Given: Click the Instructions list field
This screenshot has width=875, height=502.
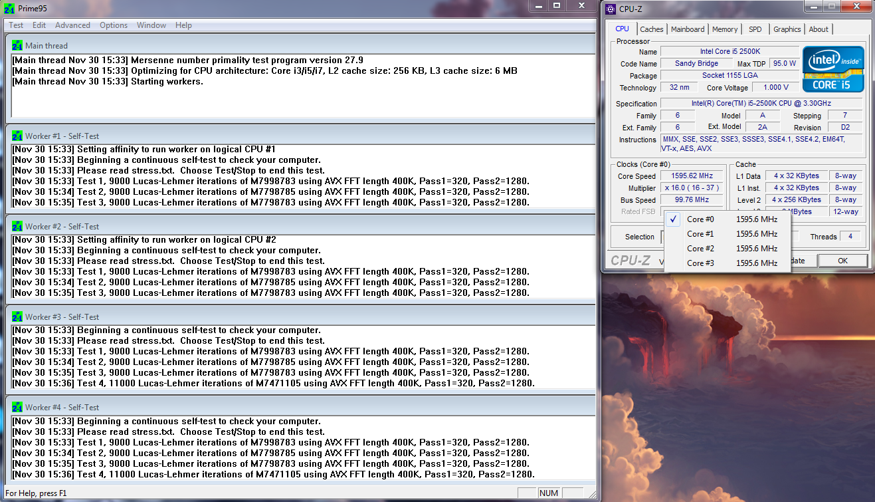Looking at the screenshot, I should 761,144.
